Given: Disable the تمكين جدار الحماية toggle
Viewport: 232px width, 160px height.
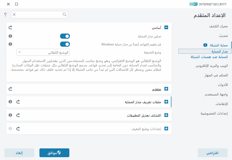Looking at the screenshot, I should point(65,36).
